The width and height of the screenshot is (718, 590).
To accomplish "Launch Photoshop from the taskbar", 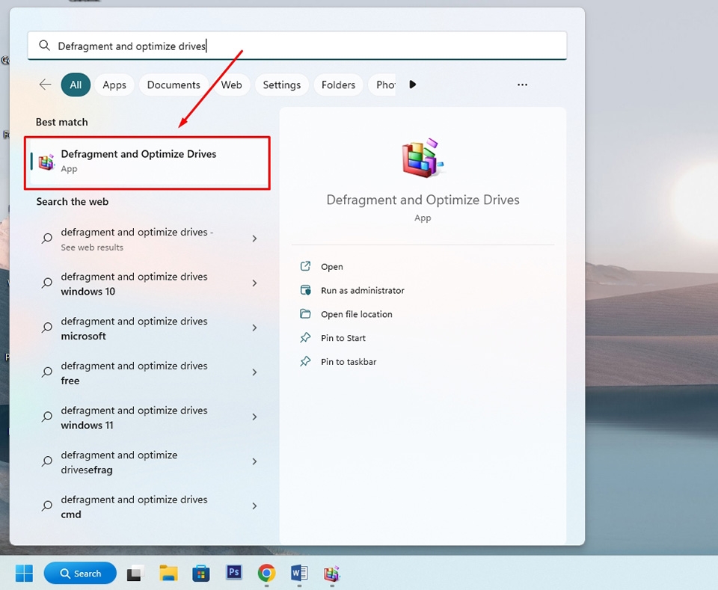I will 234,573.
